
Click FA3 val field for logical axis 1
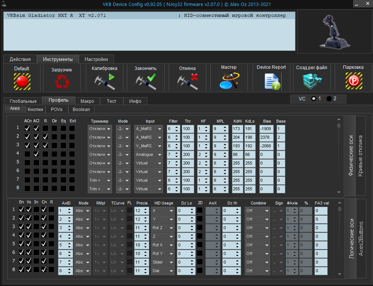(x=321, y=210)
